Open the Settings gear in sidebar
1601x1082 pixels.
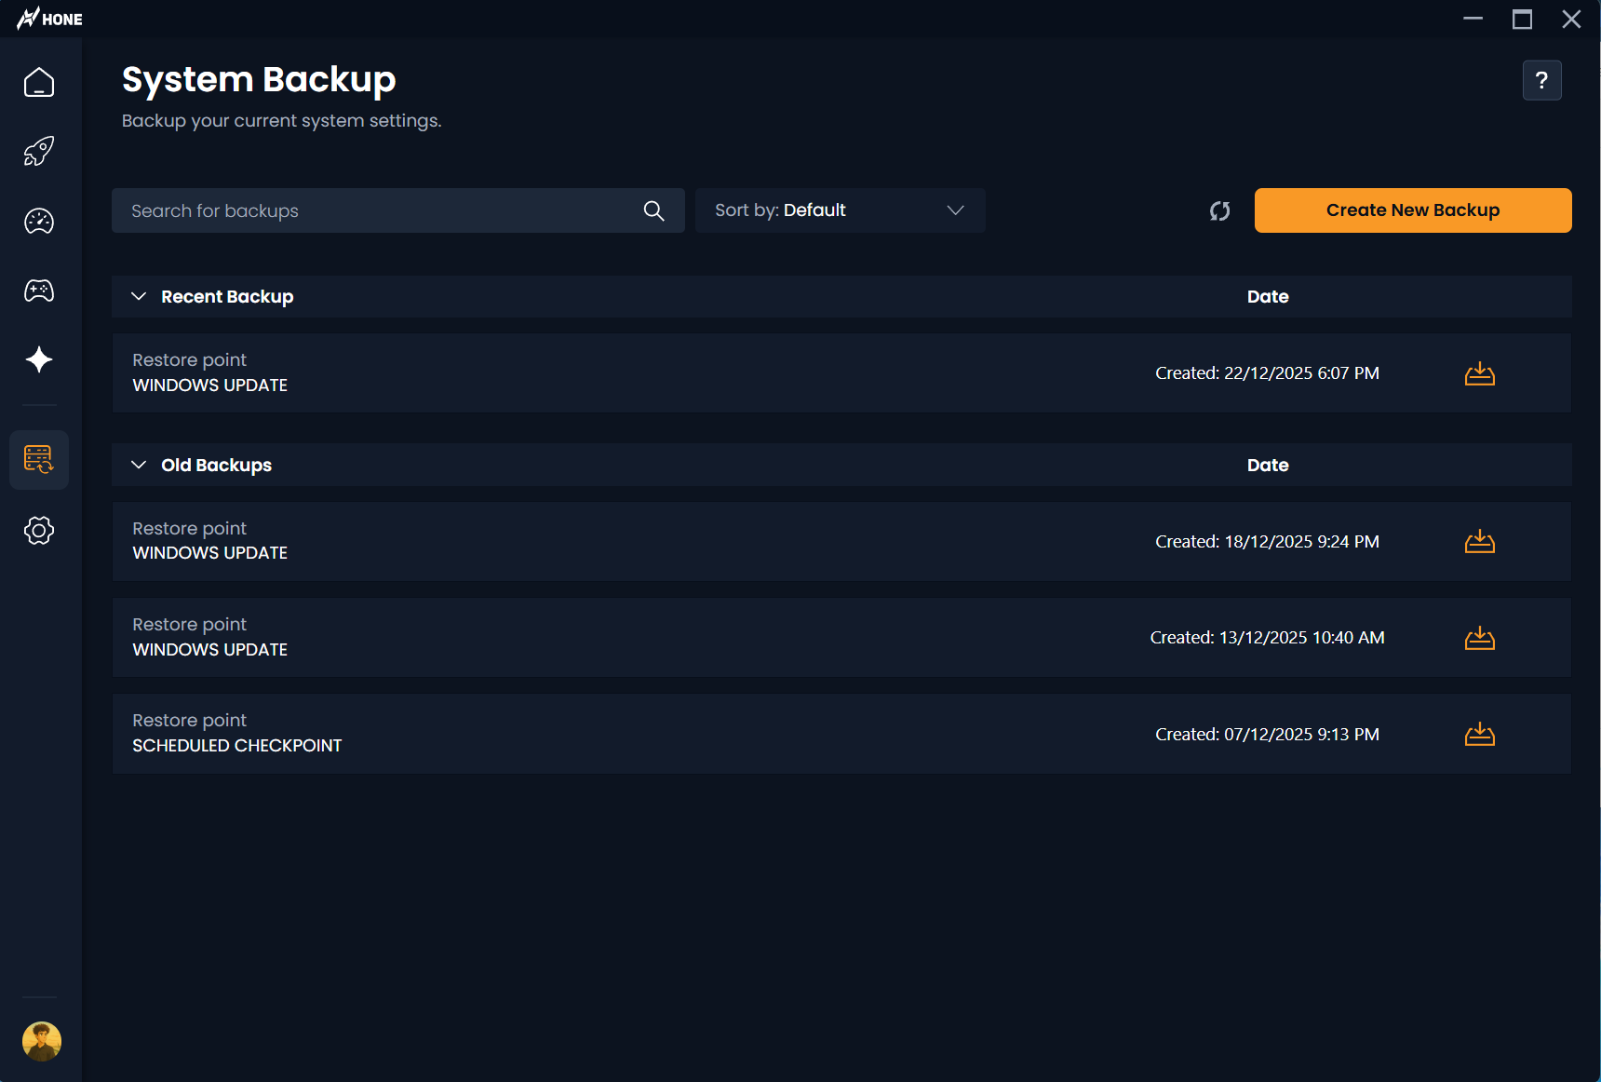[39, 531]
